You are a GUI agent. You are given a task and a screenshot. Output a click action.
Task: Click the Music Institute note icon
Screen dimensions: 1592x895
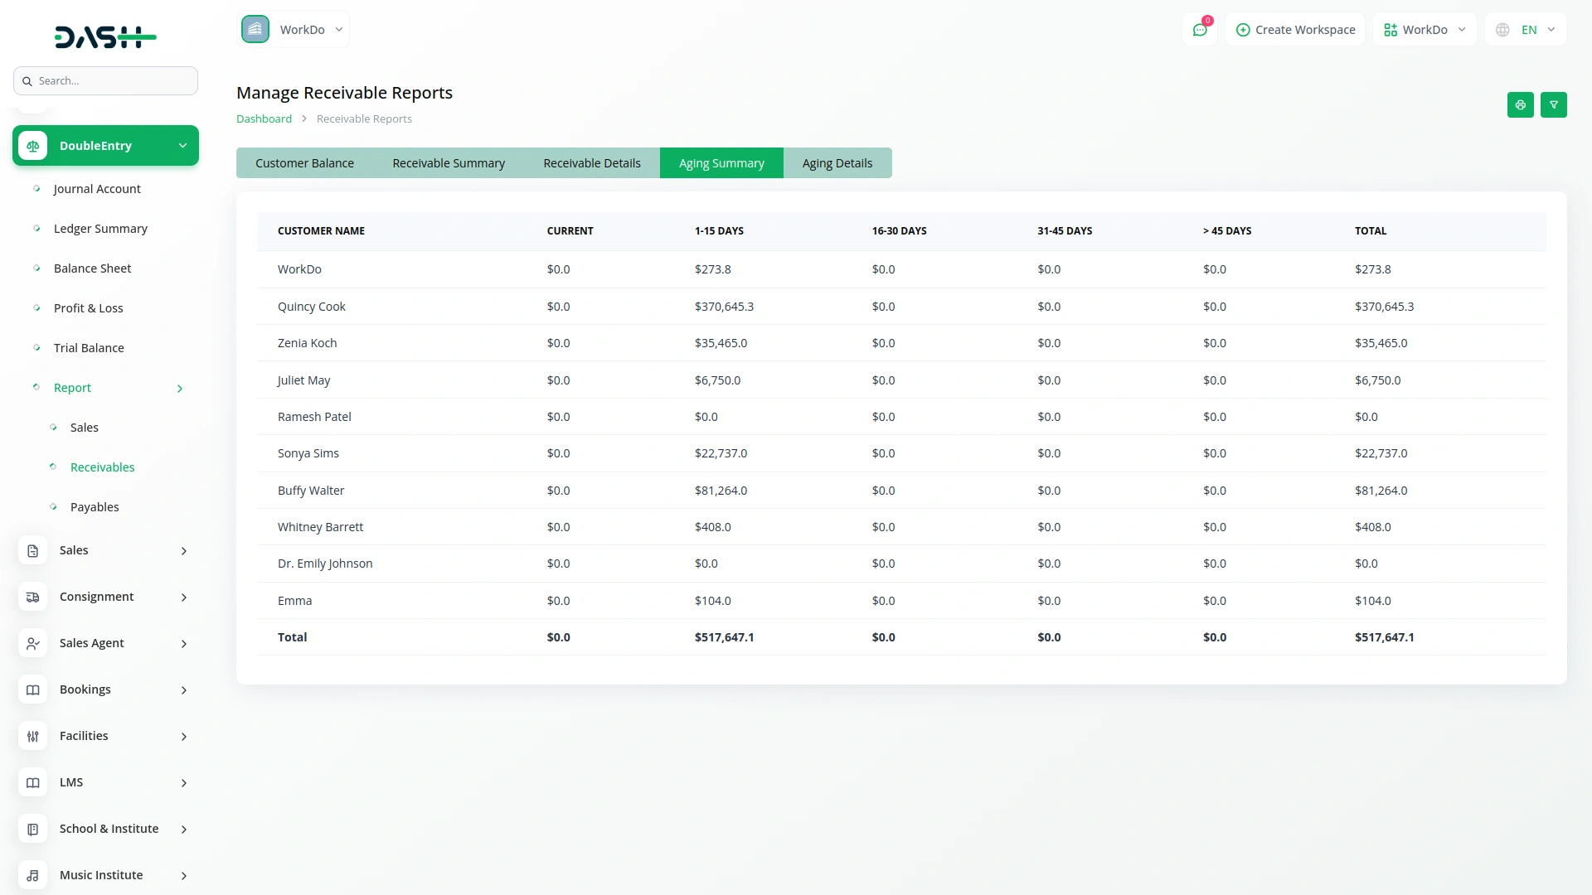coord(33,875)
